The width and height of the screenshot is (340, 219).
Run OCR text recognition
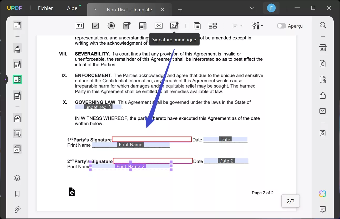323,48
